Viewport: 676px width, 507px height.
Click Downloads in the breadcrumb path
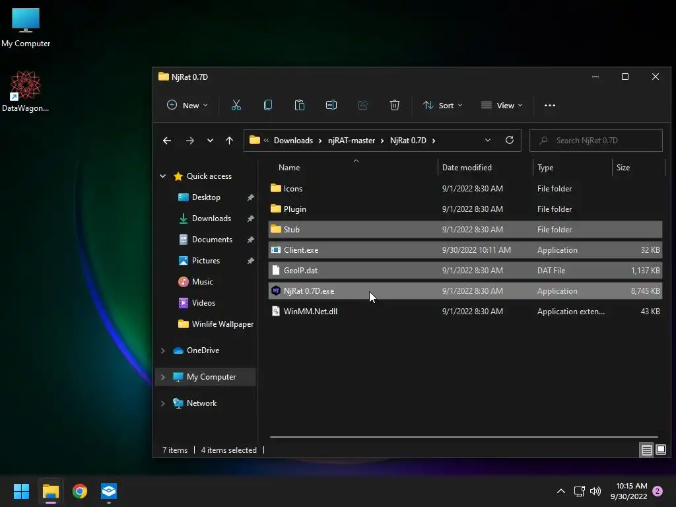pos(293,141)
